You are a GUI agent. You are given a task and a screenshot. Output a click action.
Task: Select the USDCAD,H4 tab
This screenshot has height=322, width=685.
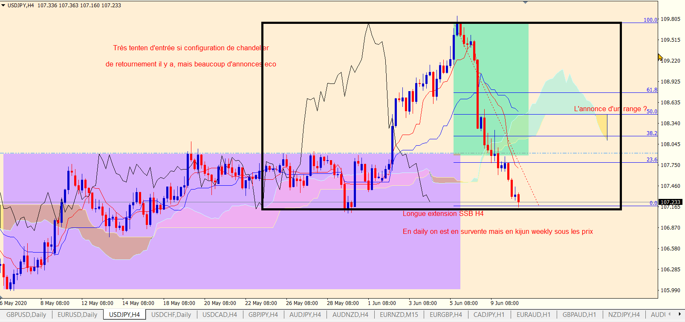tap(220, 315)
